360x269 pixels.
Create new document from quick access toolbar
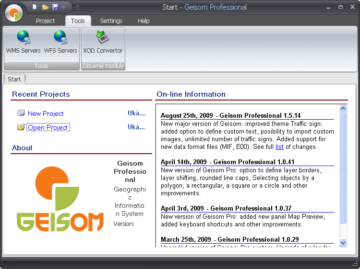(x=35, y=7)
